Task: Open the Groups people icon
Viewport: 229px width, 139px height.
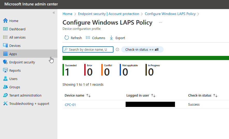Action: (5, 87)
